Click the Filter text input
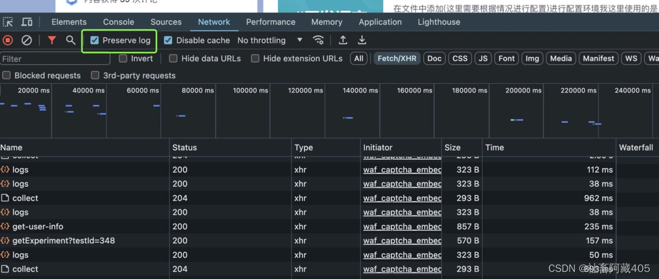The width and height of the screenshot is (659, 279). point(55,58)
